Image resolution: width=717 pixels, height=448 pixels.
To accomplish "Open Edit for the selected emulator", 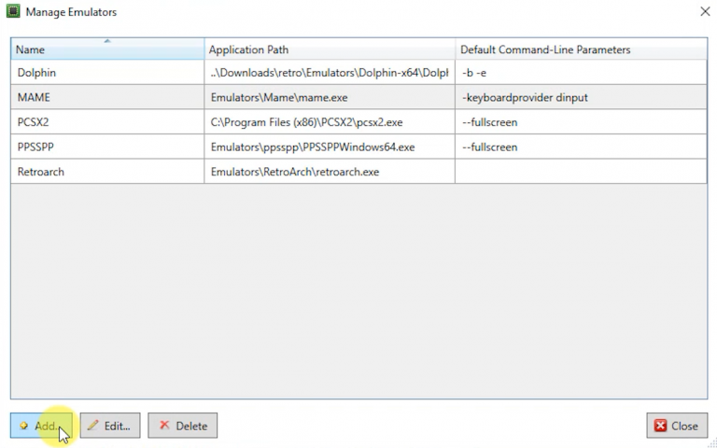I will [x=110, y=426].
